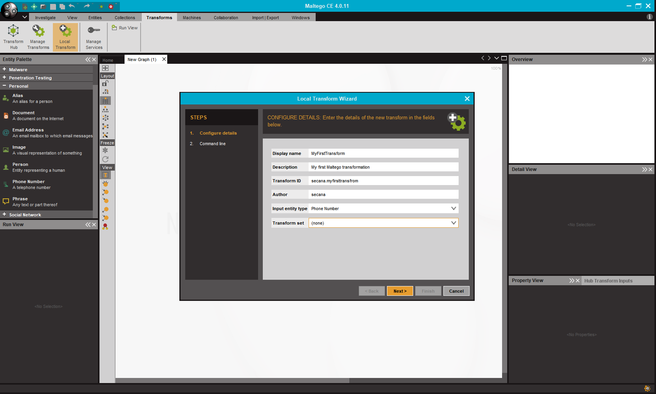Switch to the Machines ribbon tab
Screen dimensions: 656x394
192,18
